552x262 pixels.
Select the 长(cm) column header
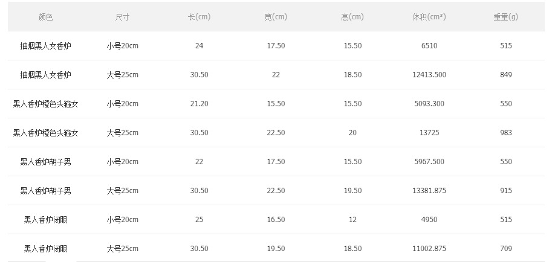click(x=199, y=17)
